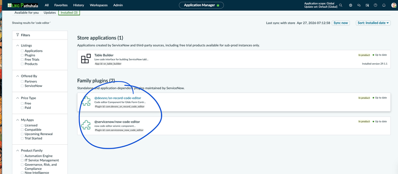Check Governance, Risk, and Compliance filter
Screen dimensions: 398x174
(x=22, y=164)
